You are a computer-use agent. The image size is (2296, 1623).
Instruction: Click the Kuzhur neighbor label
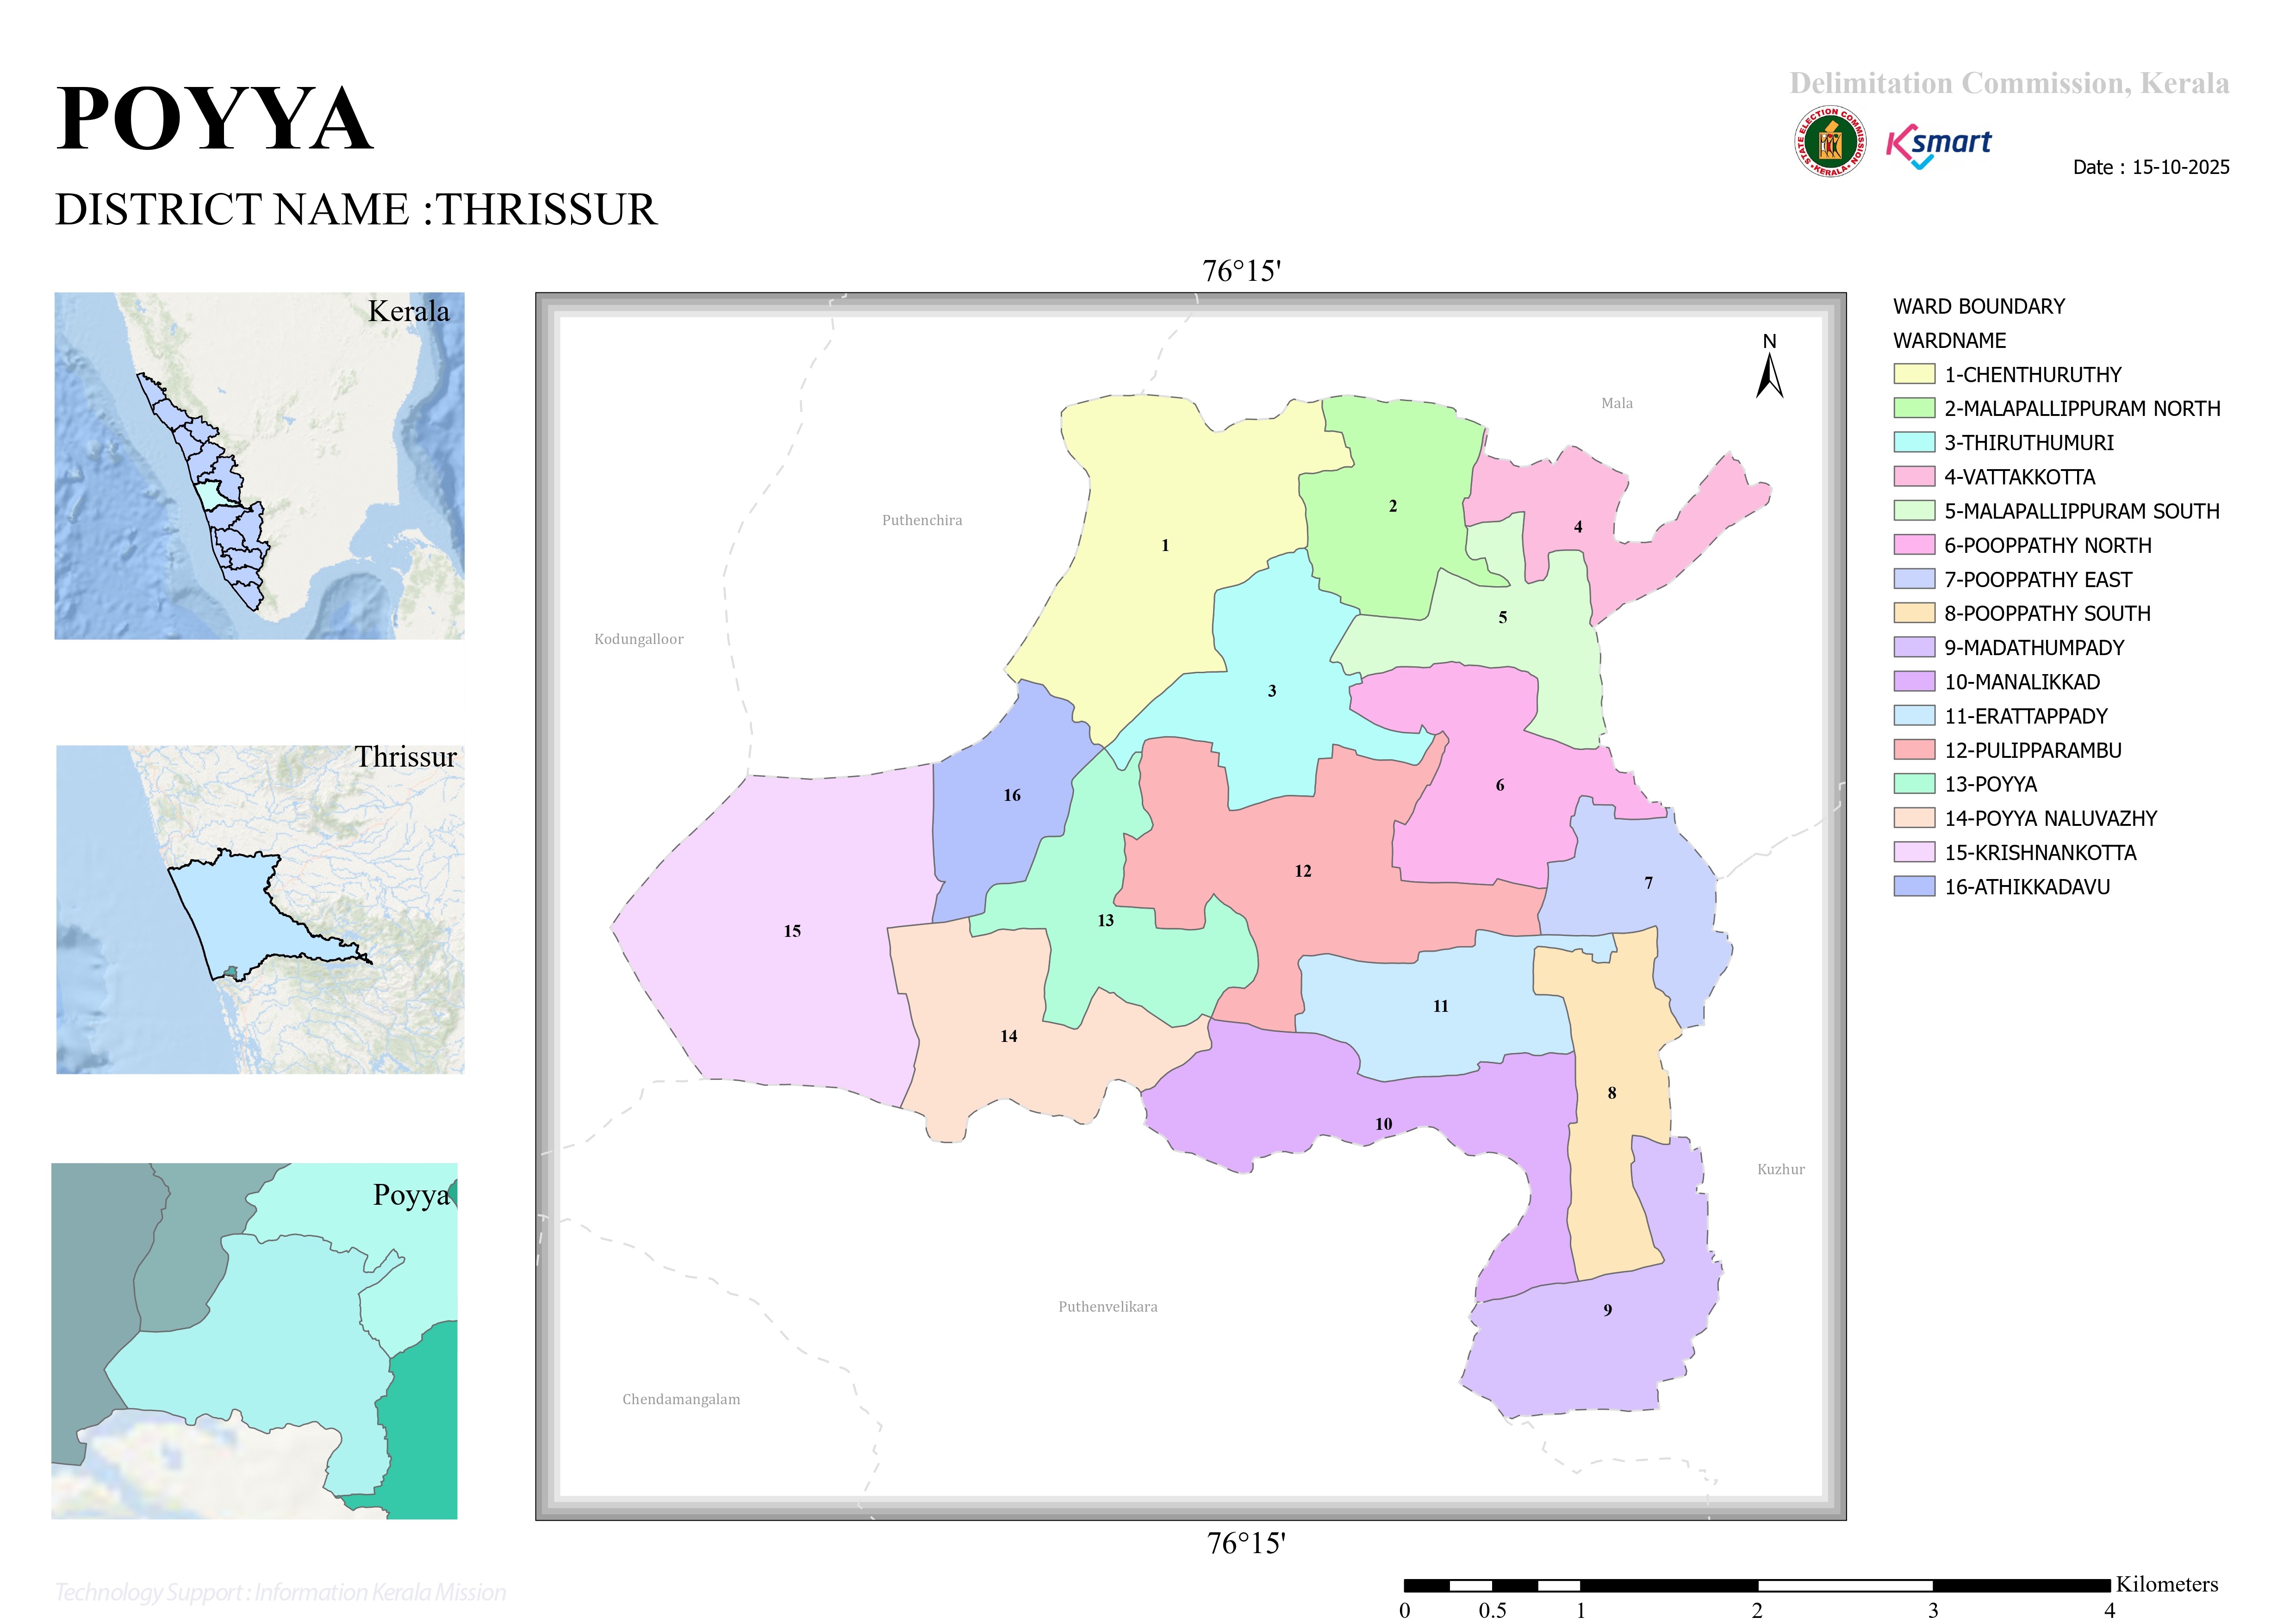pos(1780,1169)
